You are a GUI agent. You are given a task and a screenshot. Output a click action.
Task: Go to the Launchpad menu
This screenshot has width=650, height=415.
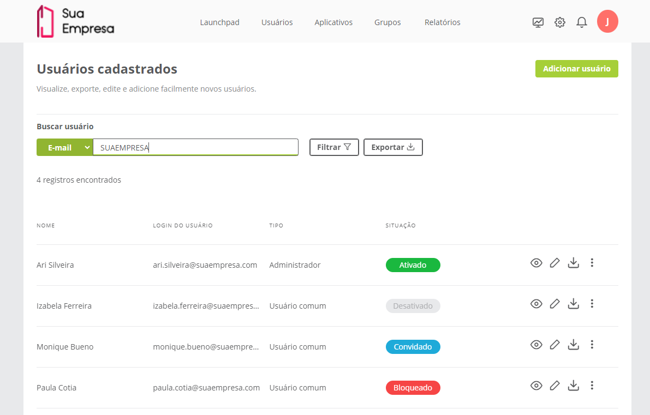220,22
